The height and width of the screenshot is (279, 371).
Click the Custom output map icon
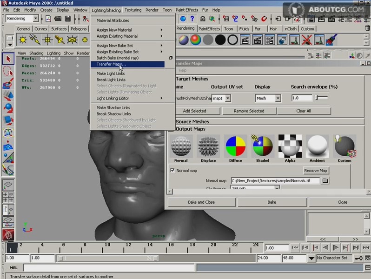pos(344,146)
